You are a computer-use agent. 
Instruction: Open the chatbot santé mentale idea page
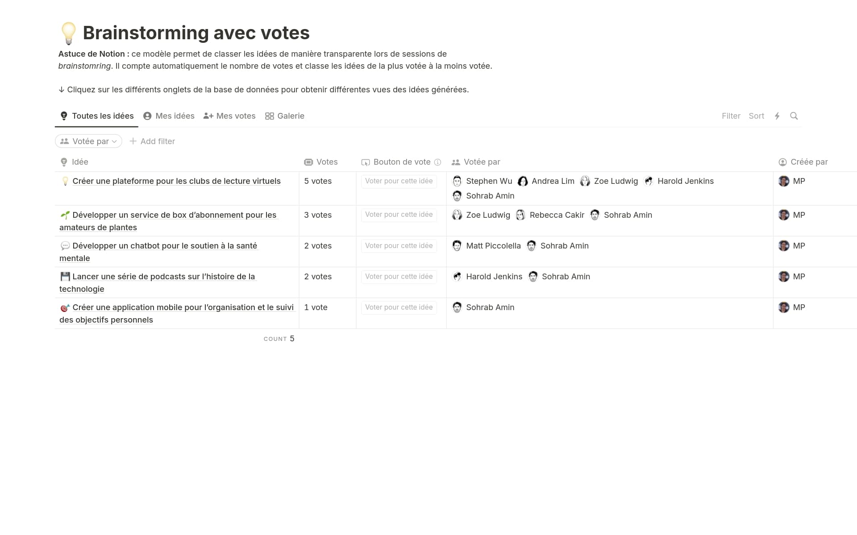[164, 246]
